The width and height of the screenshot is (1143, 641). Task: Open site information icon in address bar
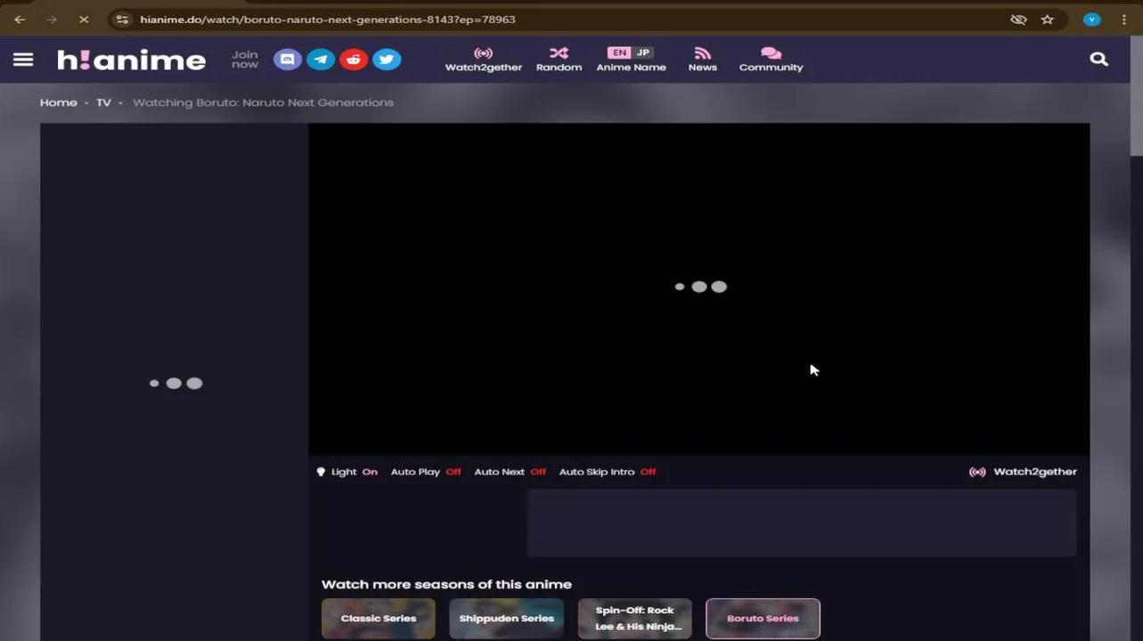[122, 20]
